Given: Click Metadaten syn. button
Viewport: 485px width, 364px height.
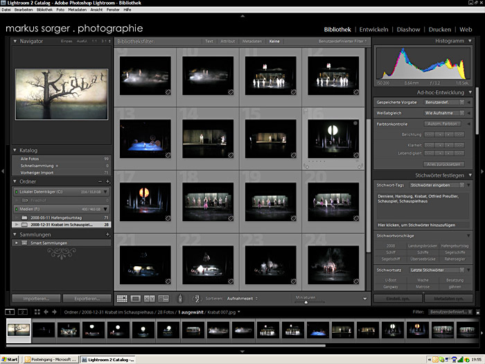Looking at the screenshot, I should click(448, 298).
